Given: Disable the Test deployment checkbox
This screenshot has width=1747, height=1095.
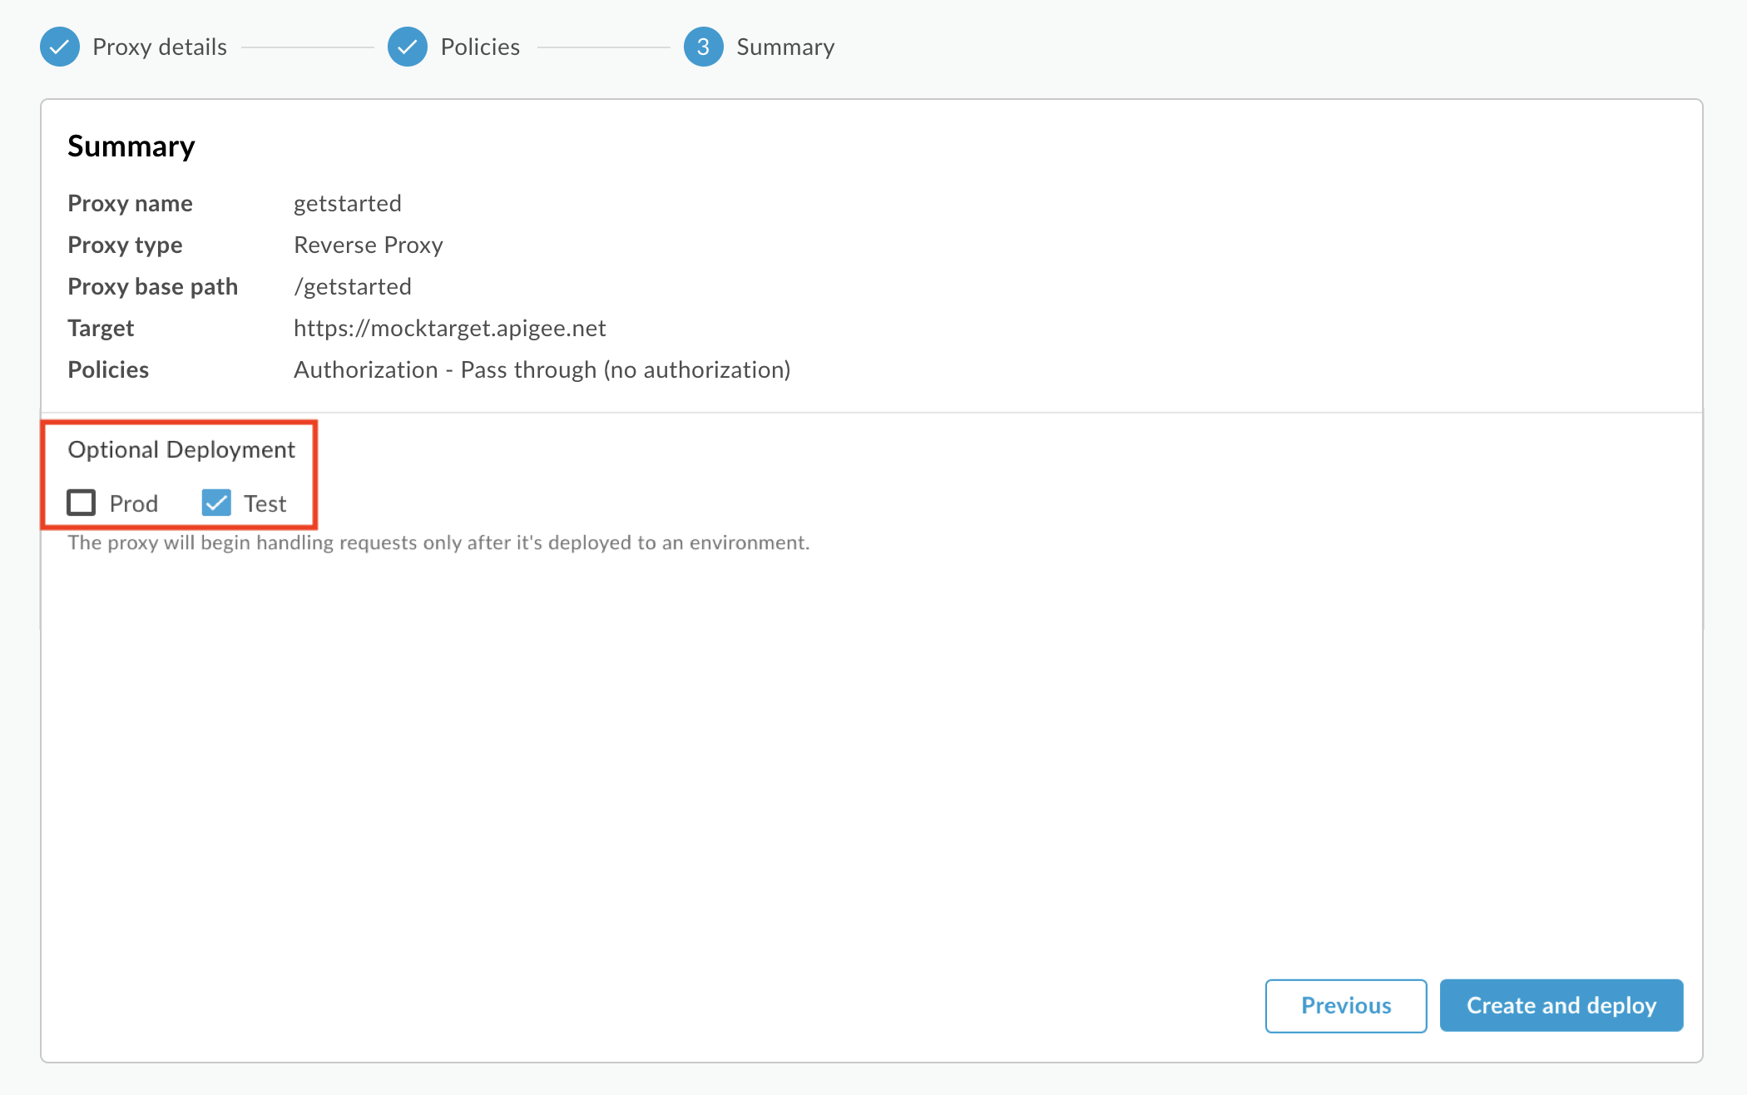Looking at the screenshot, I should pyautogui.click(x=215, y=502).
